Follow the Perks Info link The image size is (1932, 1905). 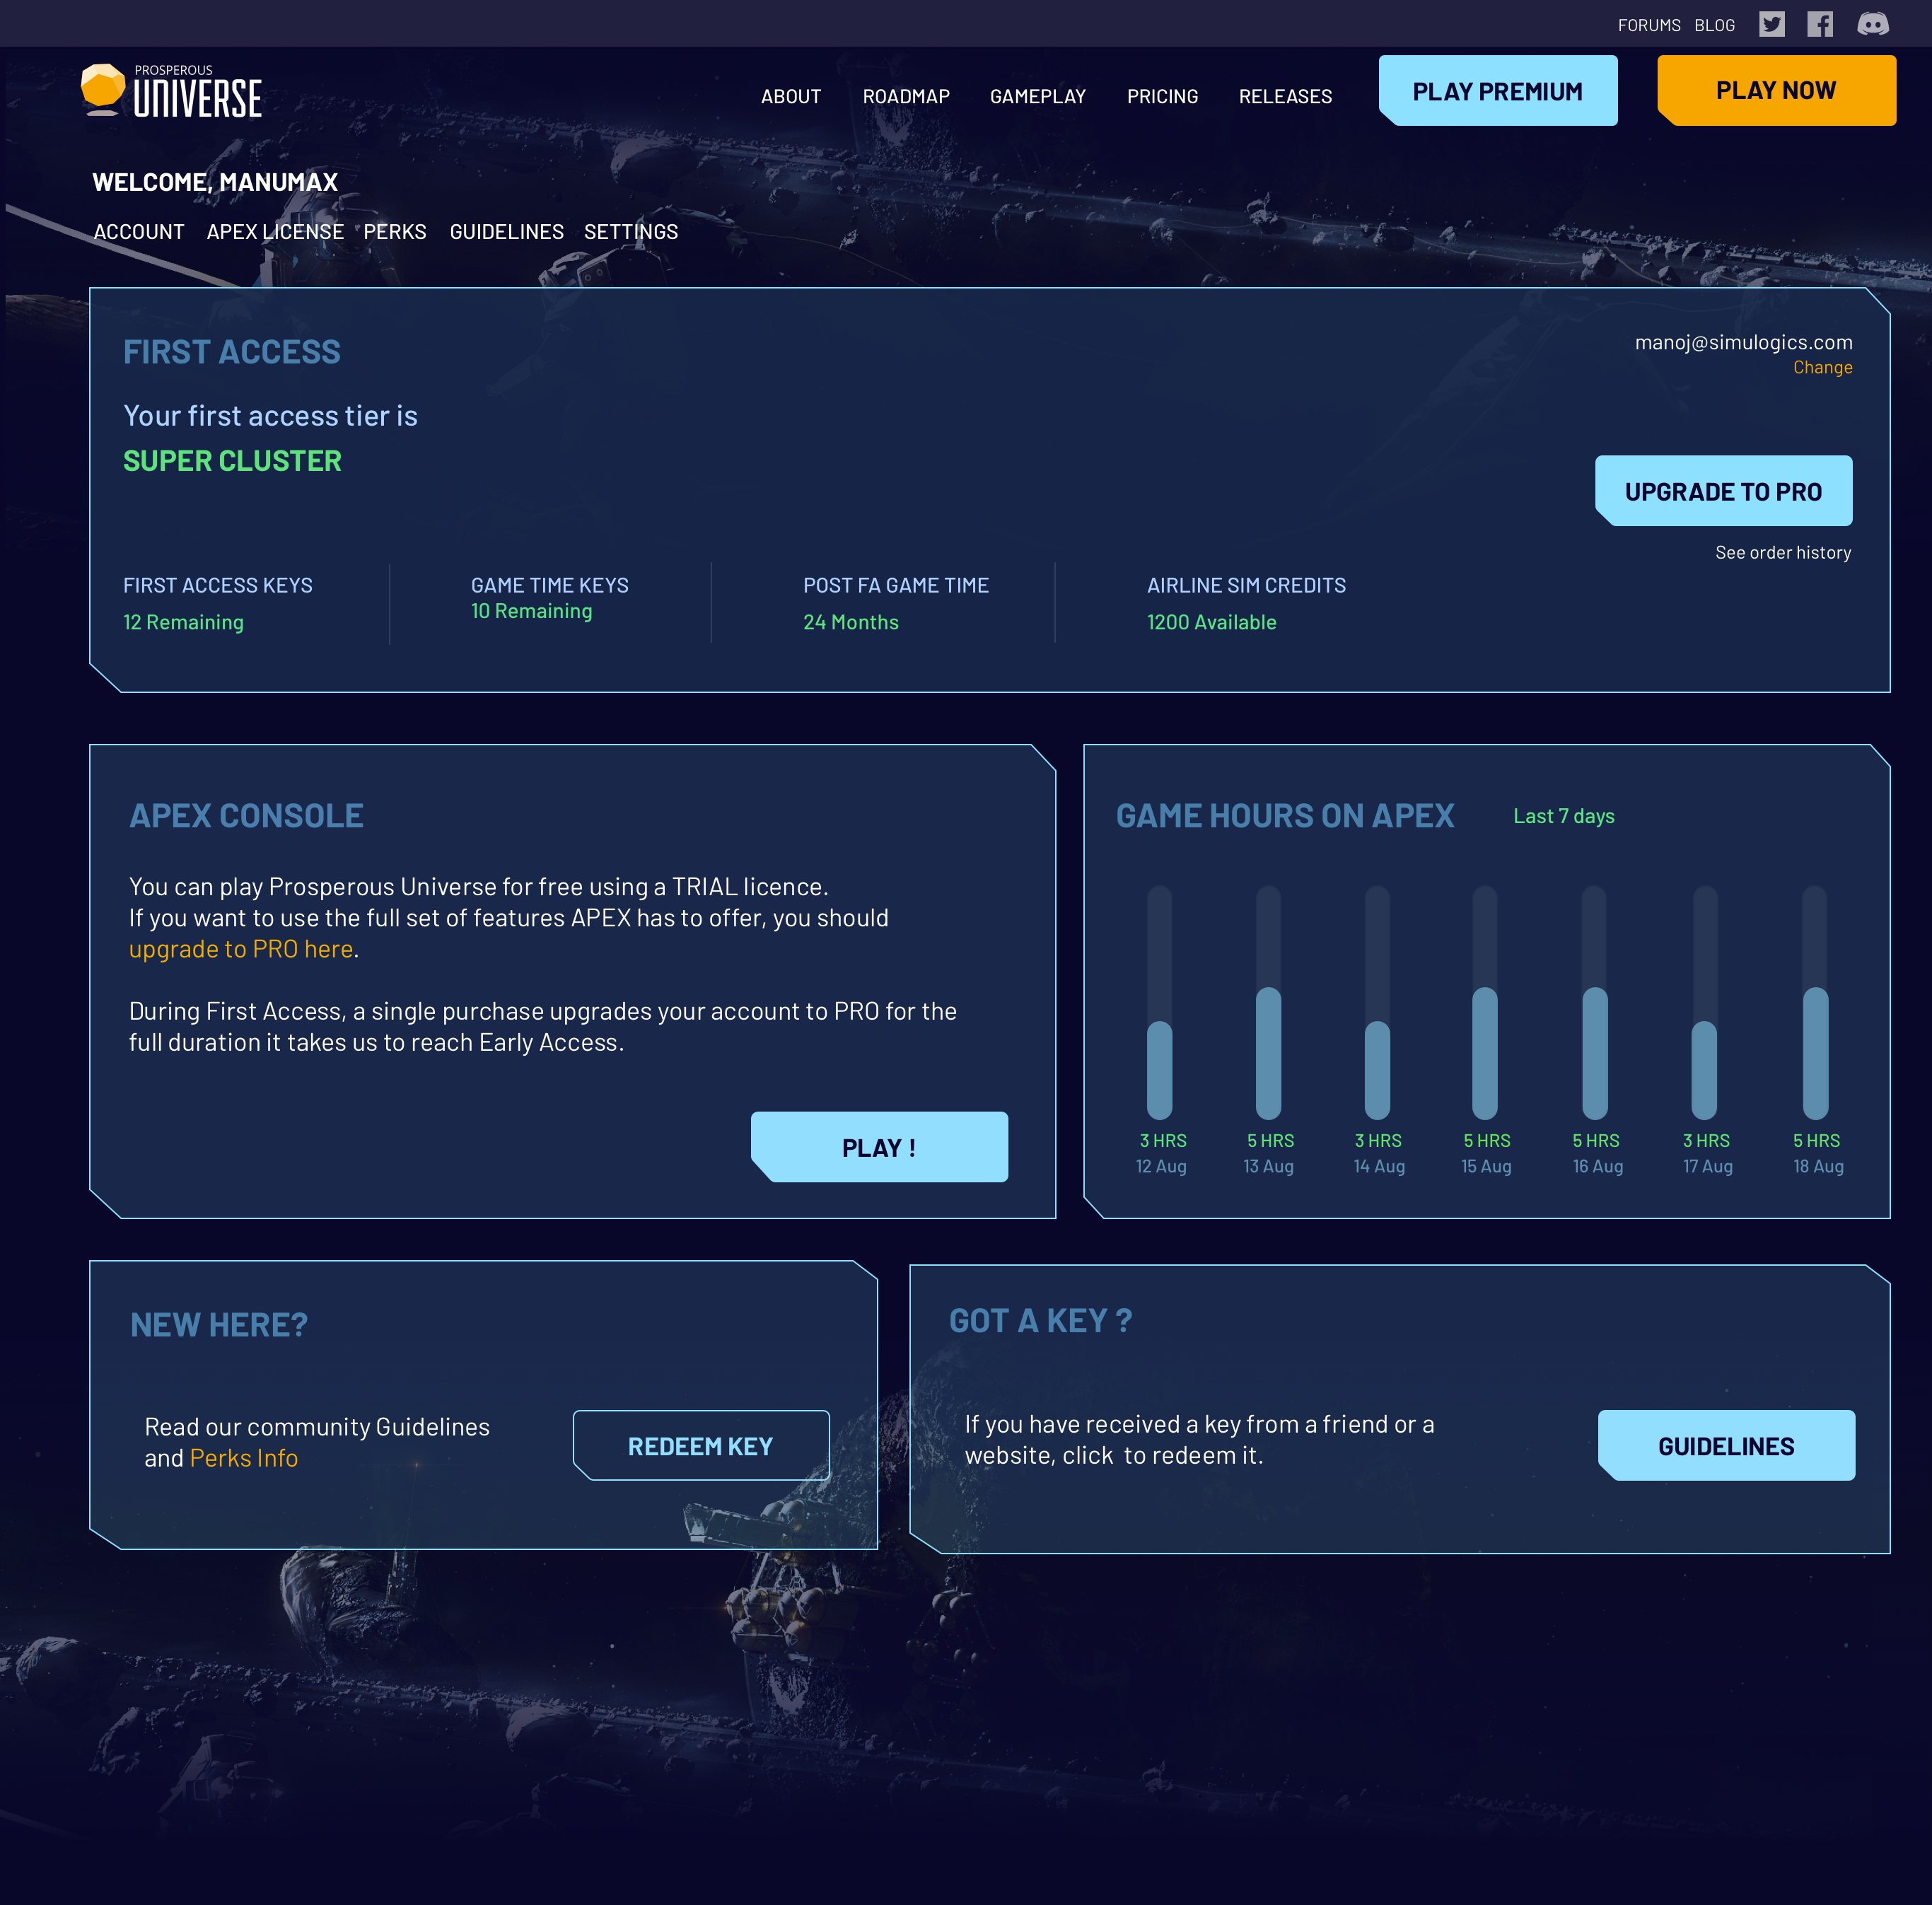(244, 1458)
